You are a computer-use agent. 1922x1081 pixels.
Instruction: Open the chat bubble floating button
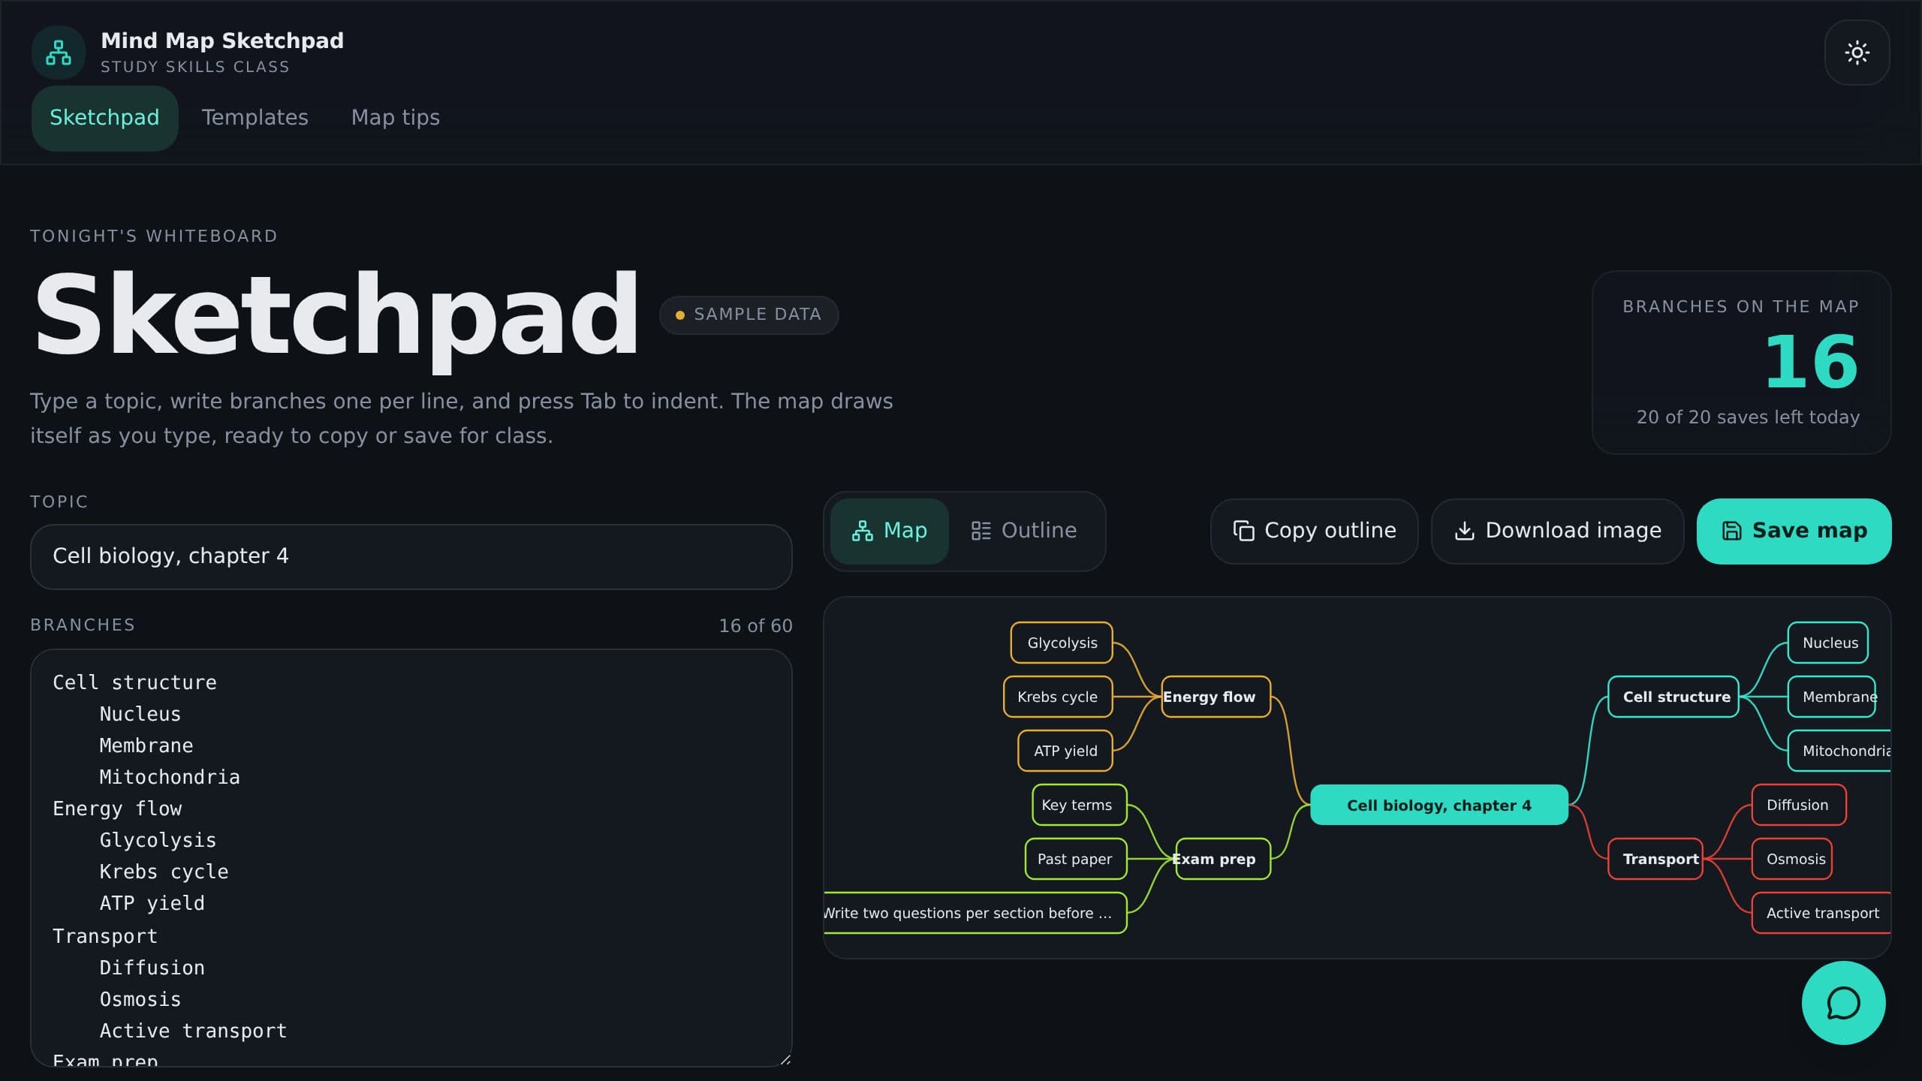point(1843,1003)
